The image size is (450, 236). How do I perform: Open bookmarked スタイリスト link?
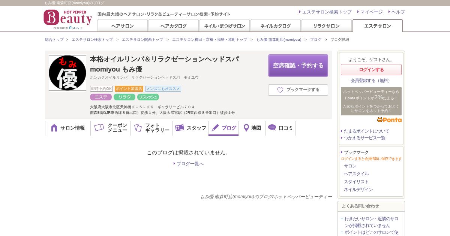356,182
